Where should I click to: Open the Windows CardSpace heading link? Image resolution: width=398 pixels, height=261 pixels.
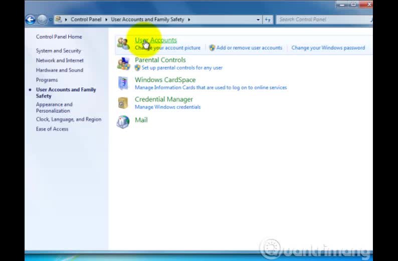[x=165, y=79]
